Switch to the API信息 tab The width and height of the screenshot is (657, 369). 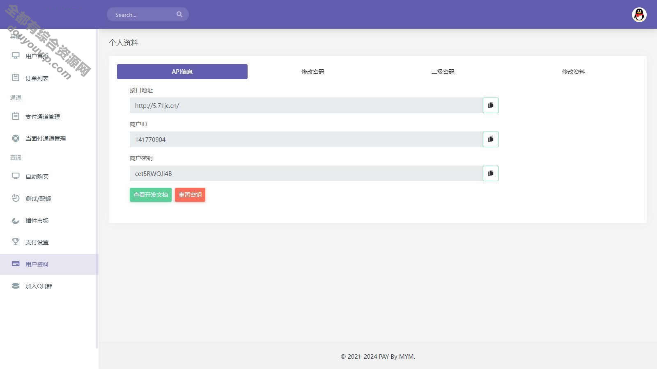click(x=182, y=71)
